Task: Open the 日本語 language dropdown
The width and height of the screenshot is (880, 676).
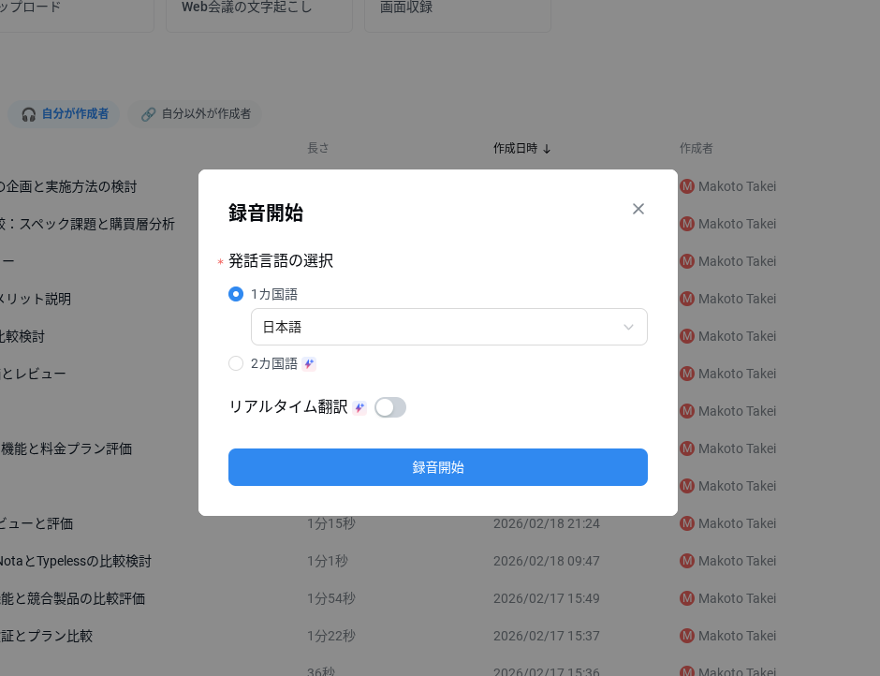Action: (x=448, y=327)
